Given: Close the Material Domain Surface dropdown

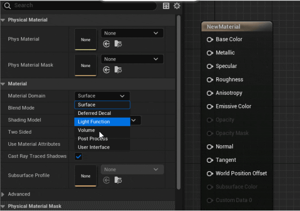Looking at the screenshot, I should (102, 96).
